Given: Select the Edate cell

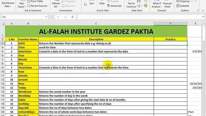Looking at the screenshot, I should click(28, 100).
